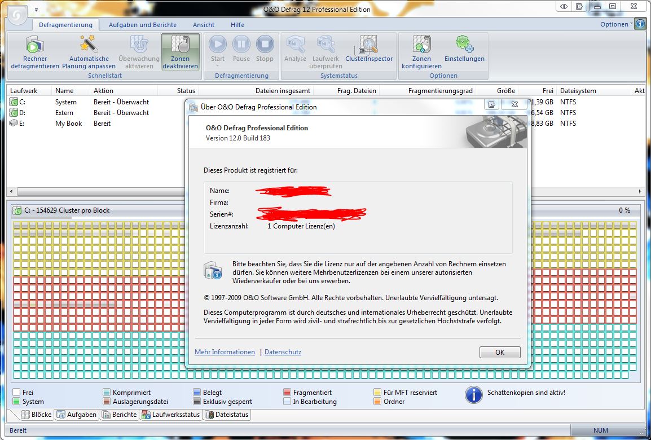Open the Datenschutz link
This screenshot has height=440, width=651.
(x=283, y=351)
